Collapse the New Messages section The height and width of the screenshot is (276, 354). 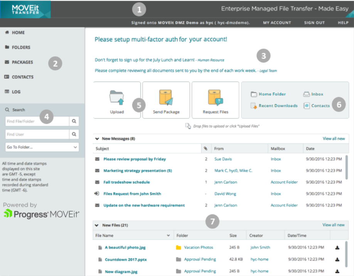point(96,139)
